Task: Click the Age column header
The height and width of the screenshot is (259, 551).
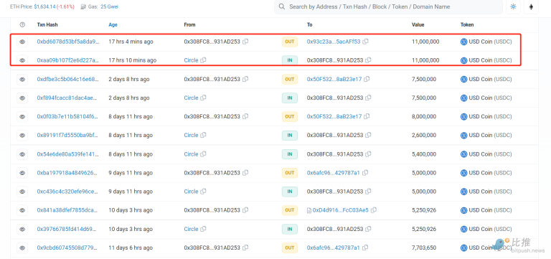Action: pos(113,24)
